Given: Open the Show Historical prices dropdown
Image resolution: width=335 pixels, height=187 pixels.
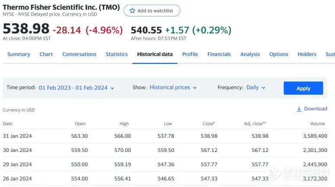Looking at the screenshot, I should click(x=173, y=88).
